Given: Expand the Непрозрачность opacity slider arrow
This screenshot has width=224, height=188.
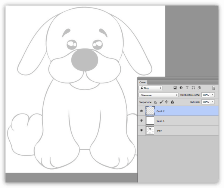Looking at the screenshot, I should point(212,95).
